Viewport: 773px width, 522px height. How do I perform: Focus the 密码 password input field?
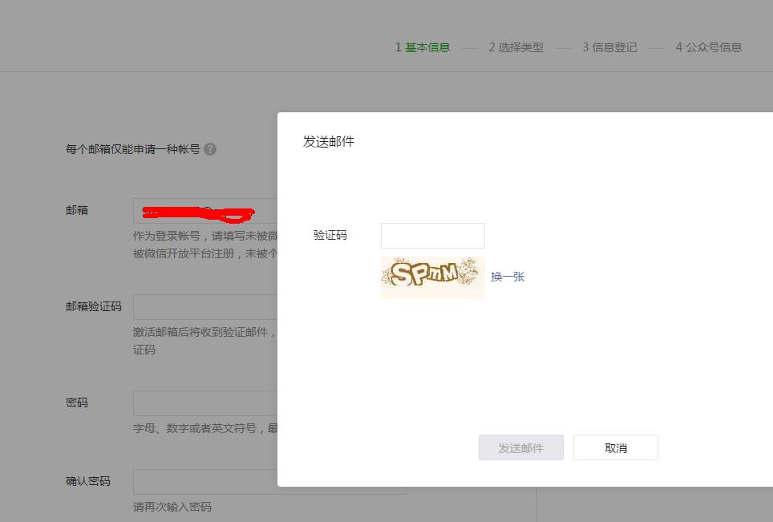[x=204, y=403]
